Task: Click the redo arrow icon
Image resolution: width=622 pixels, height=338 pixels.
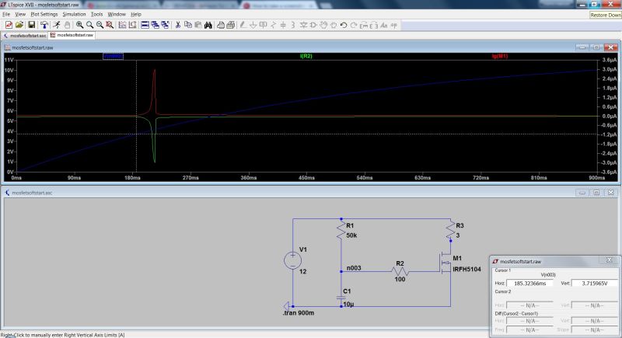Action: (x=354, y=25)
